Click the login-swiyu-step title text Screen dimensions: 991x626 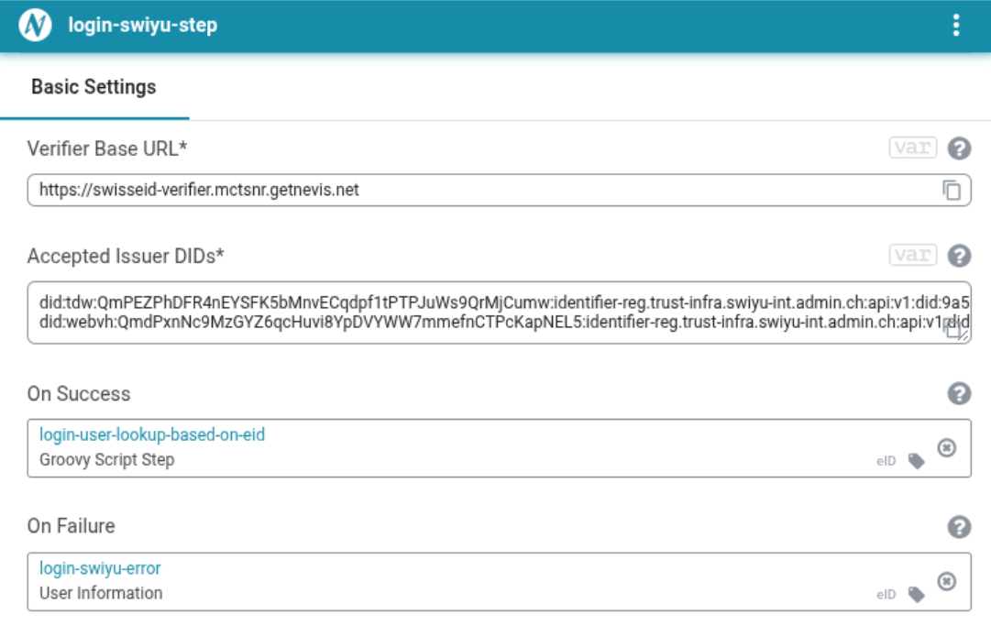tap(143, 26)
